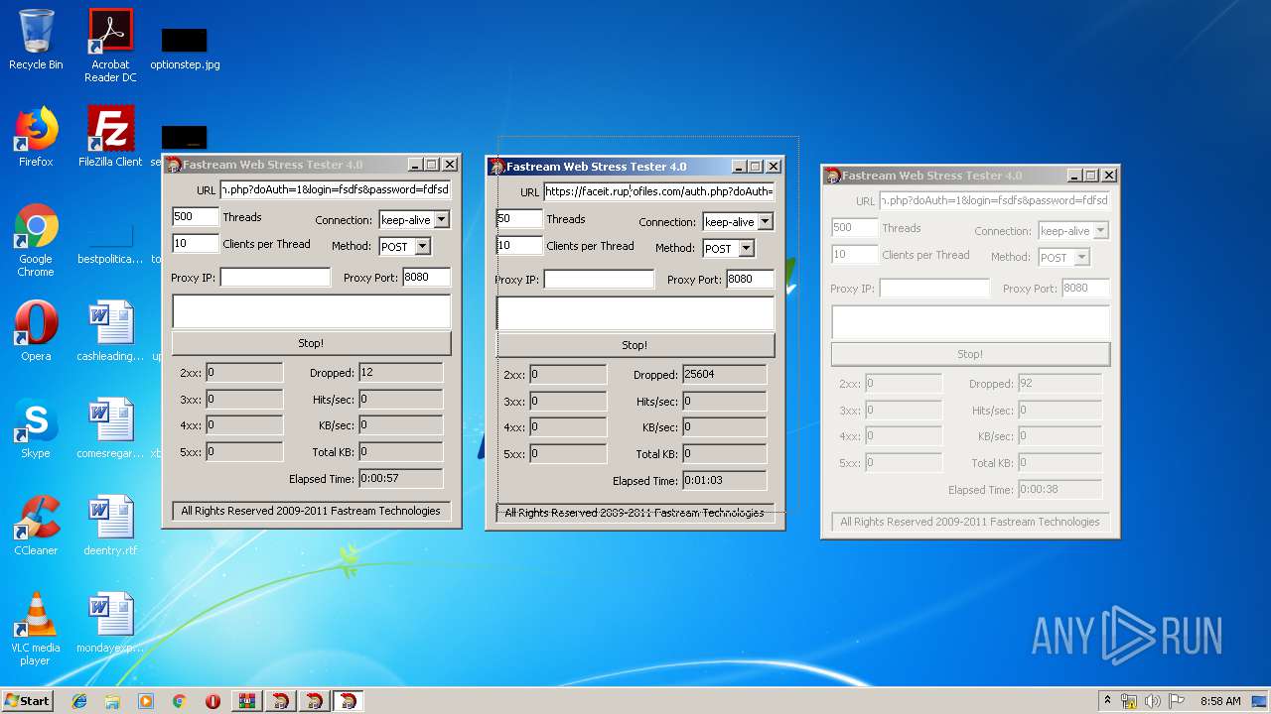
Task: Select the mondayexp... Word document
Action: [x=110, y=623]
